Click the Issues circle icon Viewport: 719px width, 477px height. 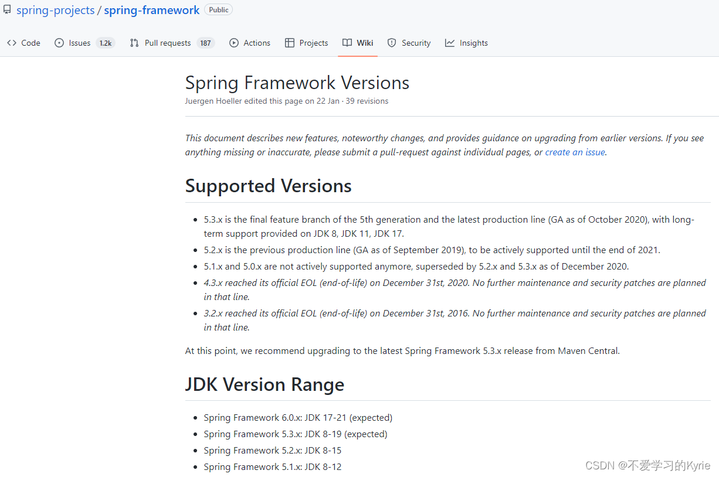tap(58, 42)
